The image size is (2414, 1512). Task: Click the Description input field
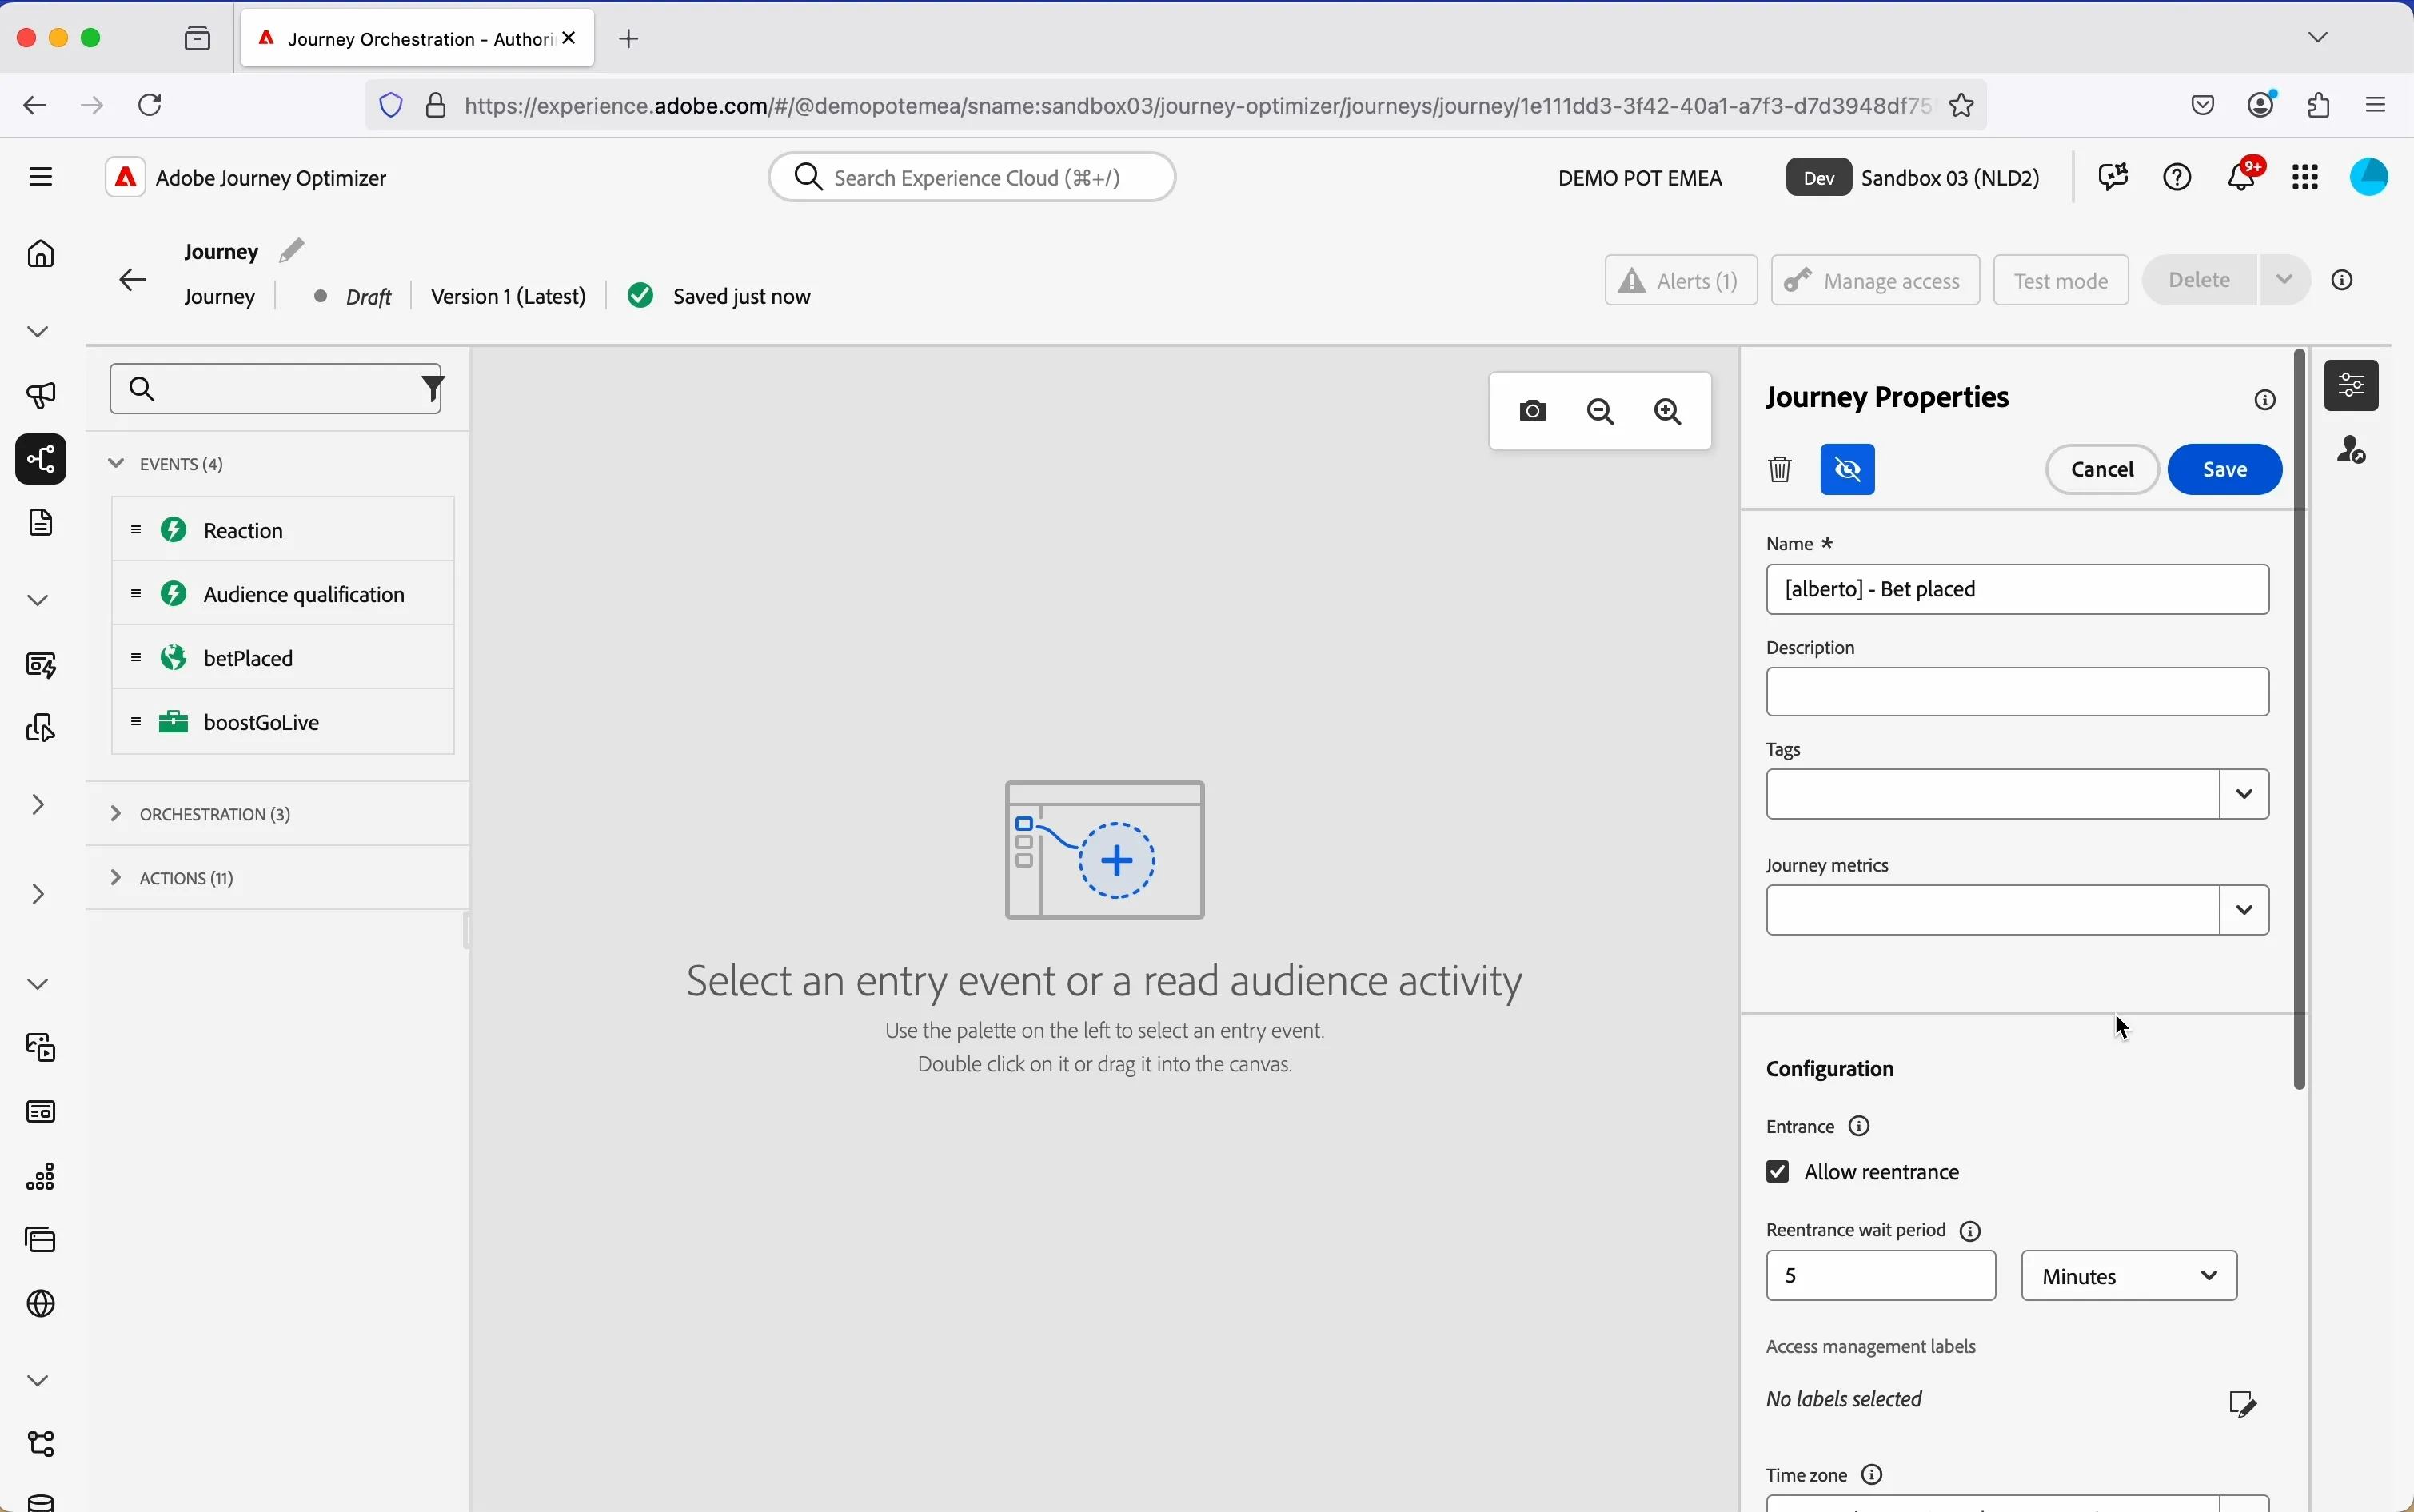pyautogui.click(x=2017, y=692)
